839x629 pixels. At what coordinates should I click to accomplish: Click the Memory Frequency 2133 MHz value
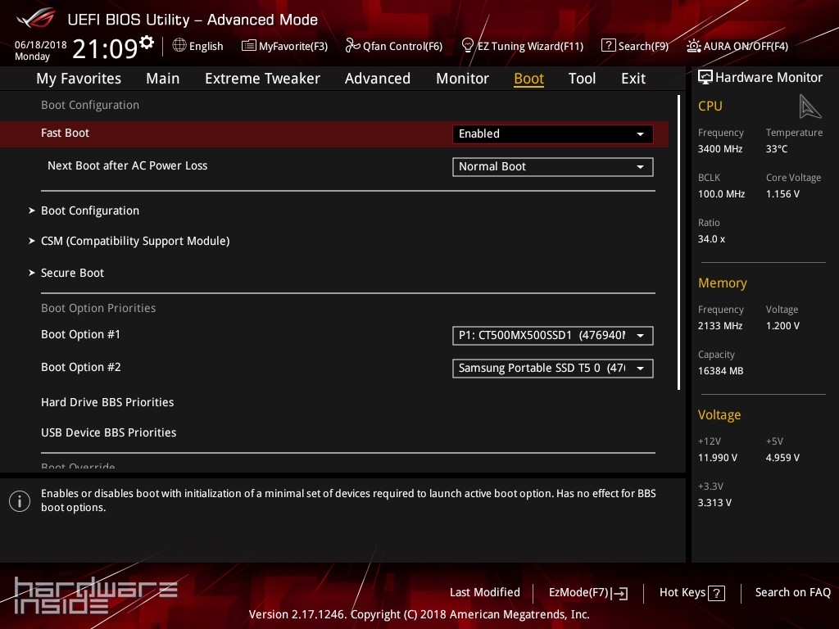pyautogui.click(x=719, y=326)
